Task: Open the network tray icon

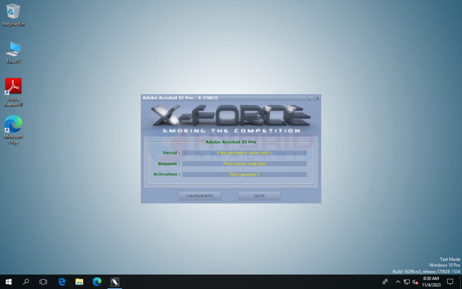Action: point(407,282)
